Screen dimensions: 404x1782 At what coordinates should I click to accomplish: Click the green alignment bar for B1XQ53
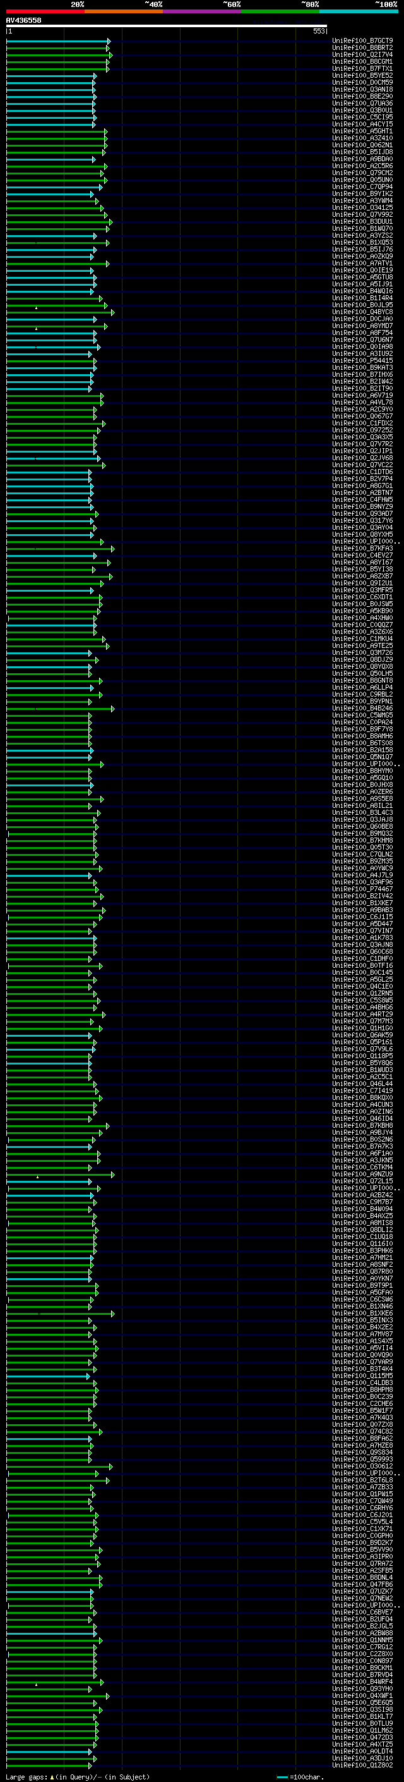(x=58, y=243)
